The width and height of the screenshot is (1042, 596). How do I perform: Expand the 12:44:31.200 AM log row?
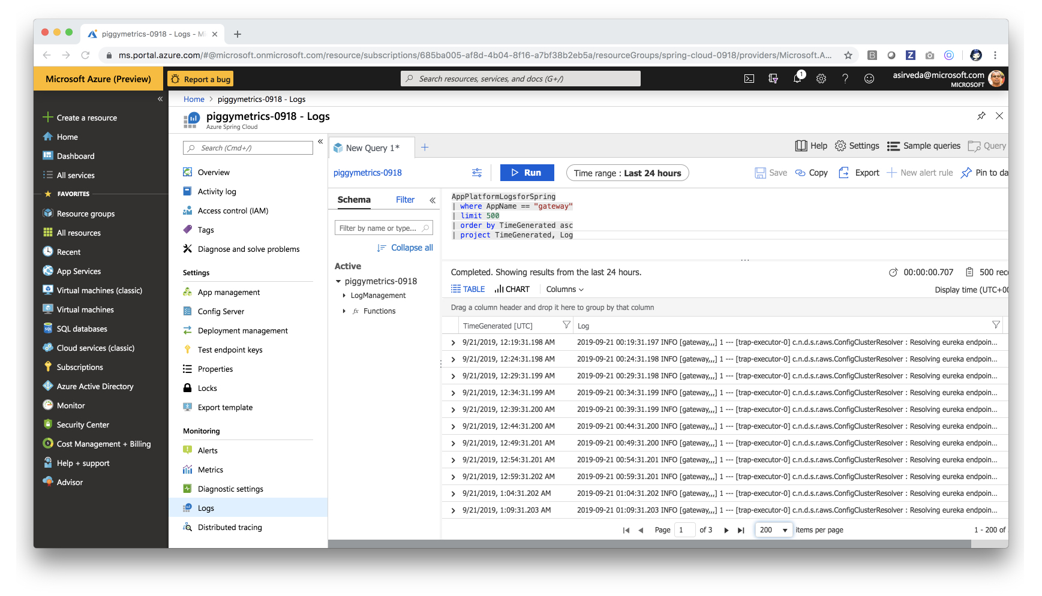pos(453,427)
